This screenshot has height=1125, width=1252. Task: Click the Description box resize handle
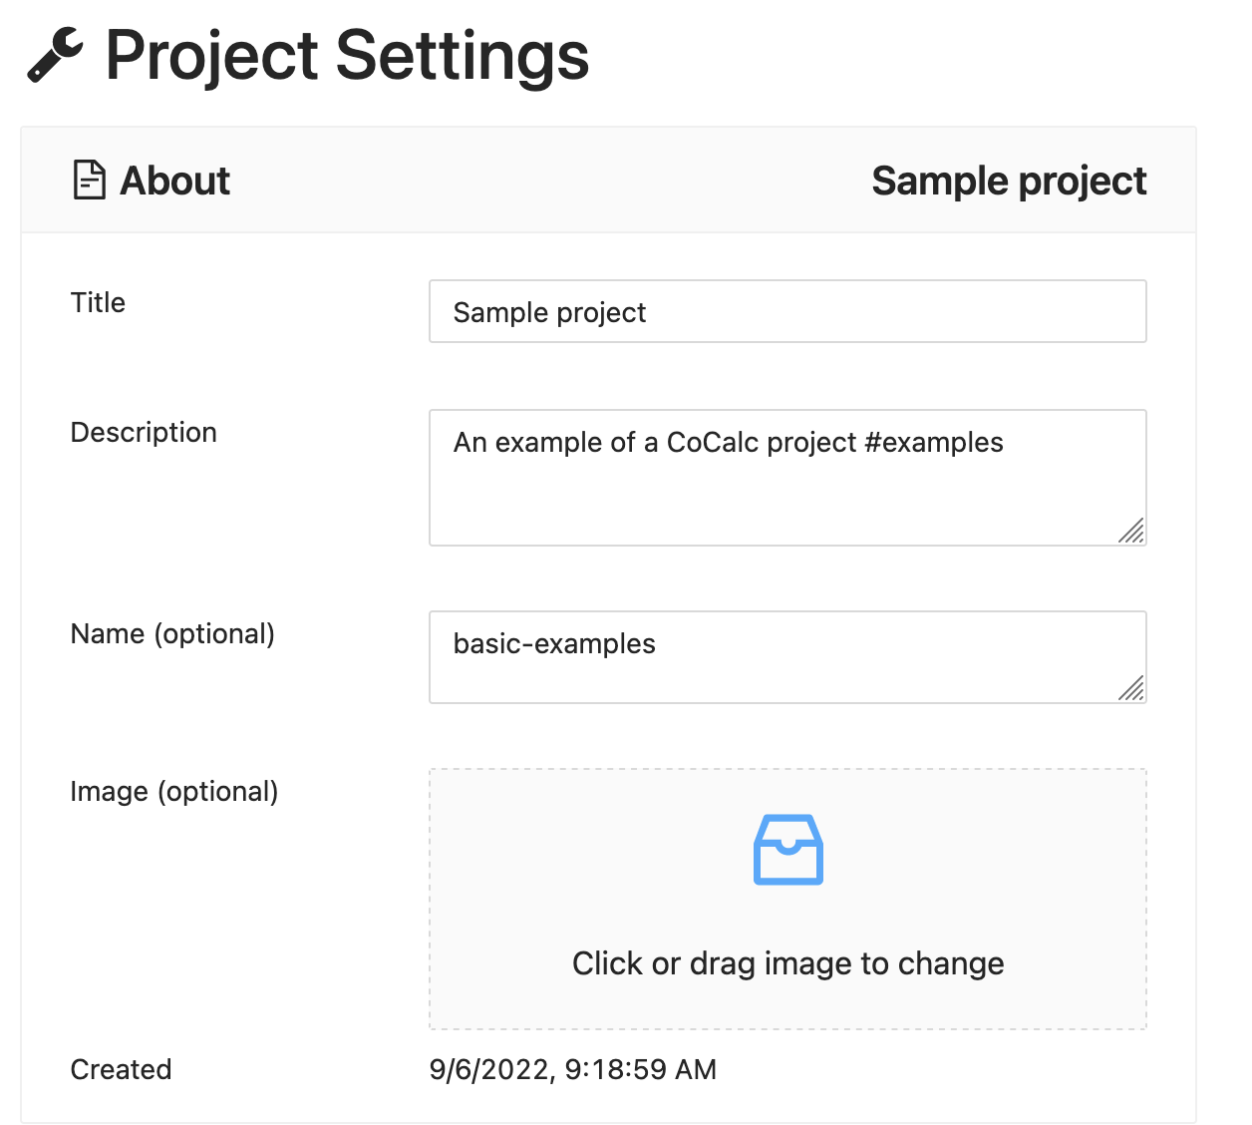pos(1131,531)
